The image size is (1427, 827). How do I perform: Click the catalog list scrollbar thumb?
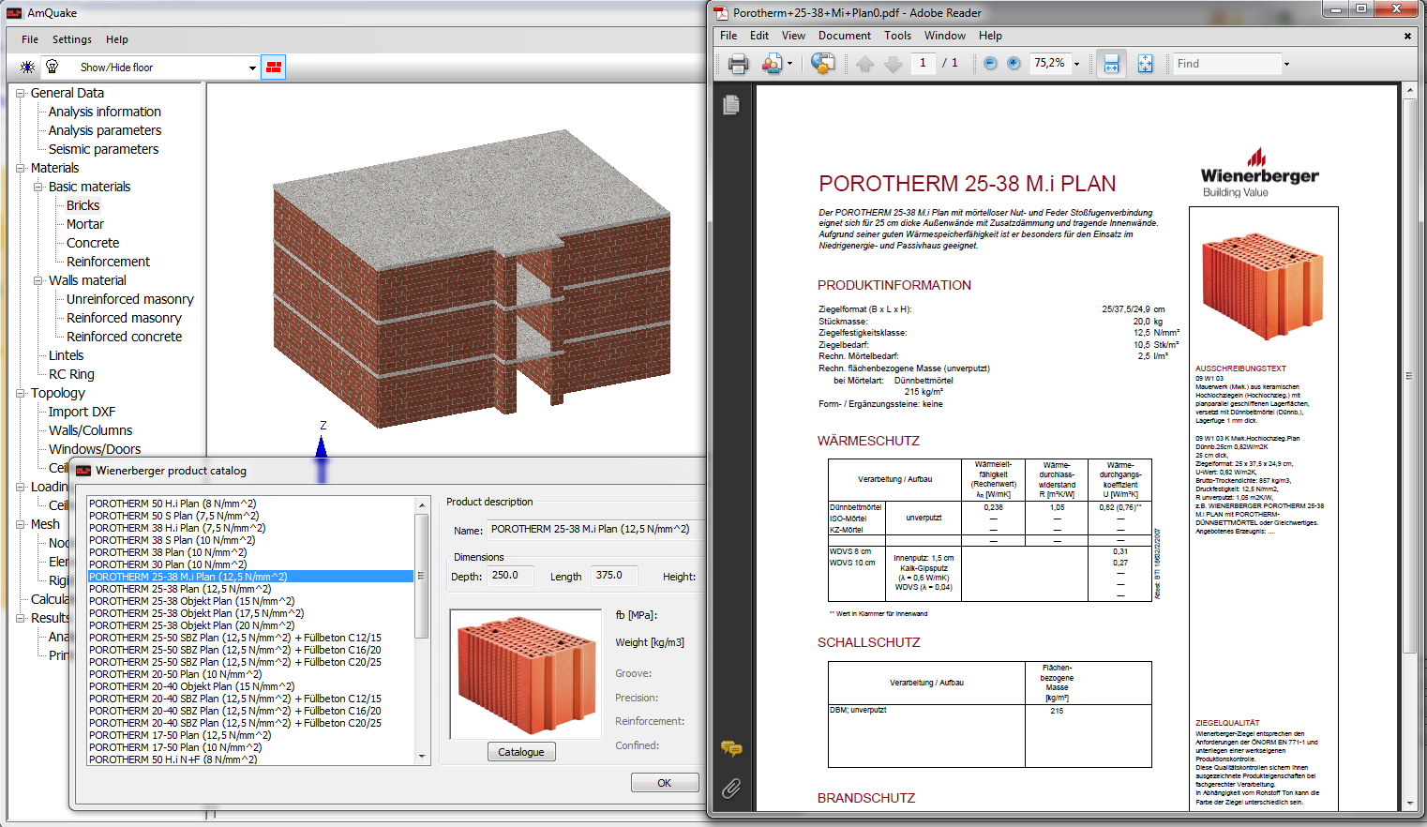click(x=422, y=575)
